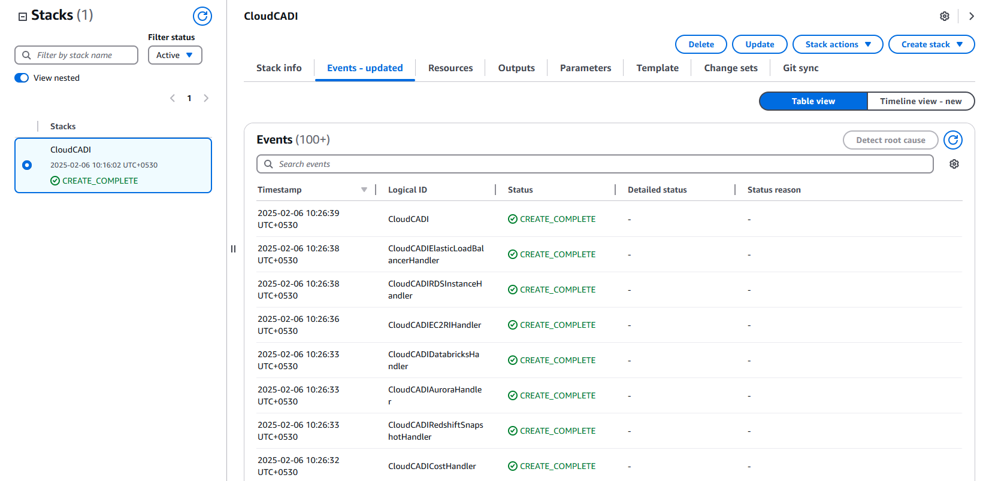Collapse the Stacks panel square icon
The height and width of the screenshot is (481, 983).
[x=23, y=17]
